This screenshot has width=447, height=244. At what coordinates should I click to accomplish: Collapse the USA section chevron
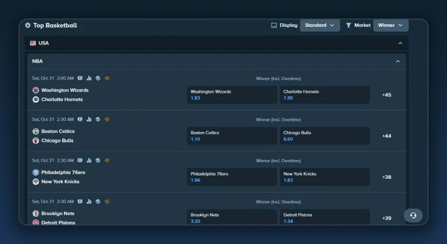click(400, 43)
